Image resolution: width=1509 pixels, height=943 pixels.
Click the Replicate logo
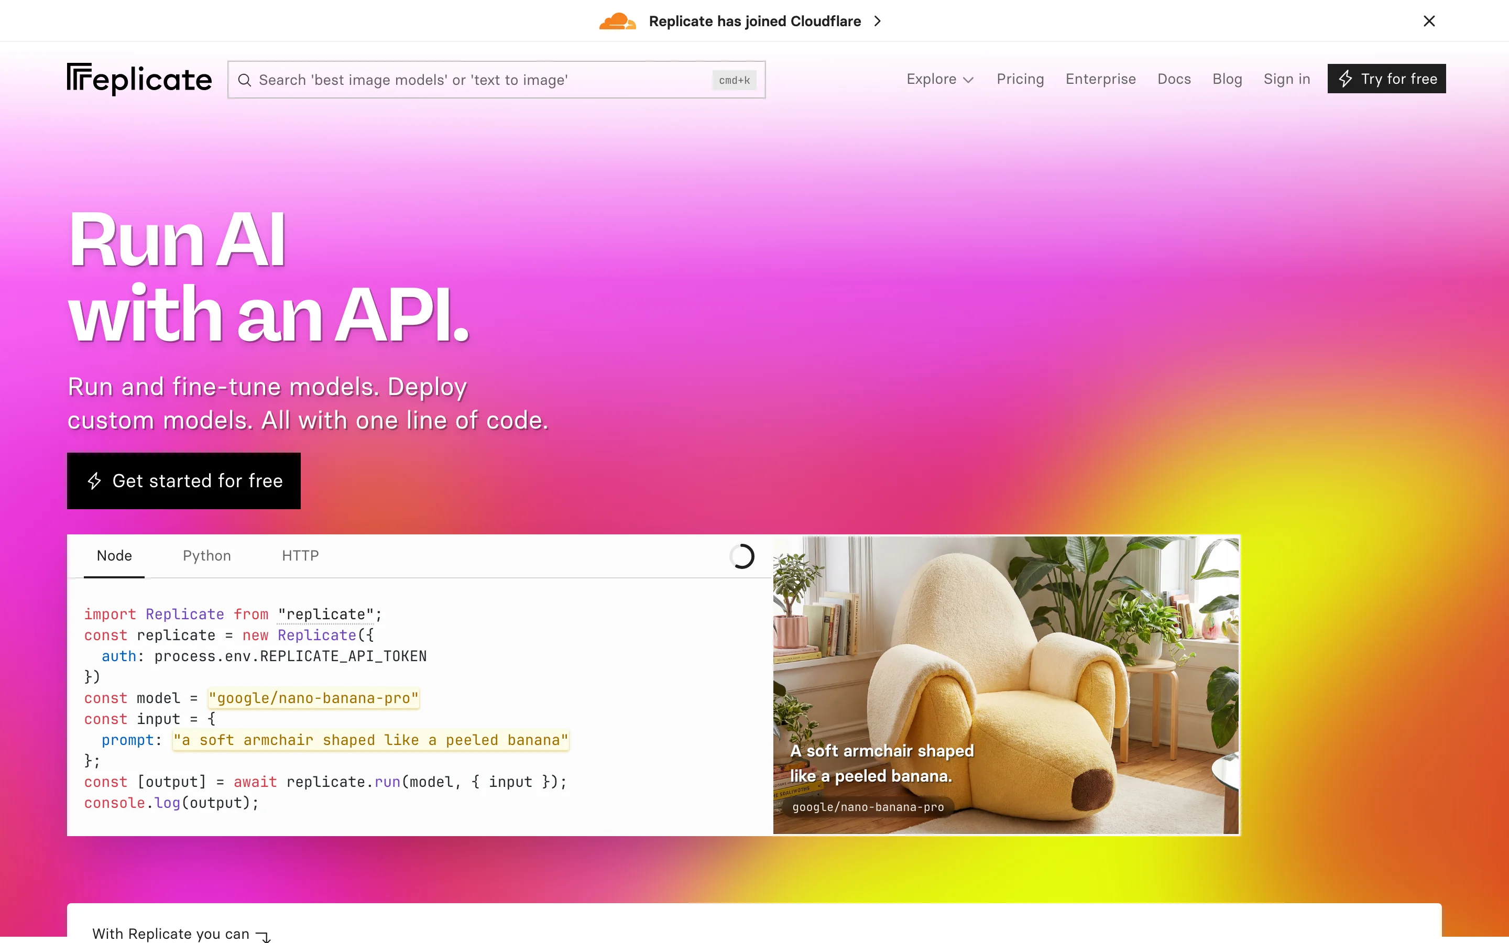click(x=139, y=79)
